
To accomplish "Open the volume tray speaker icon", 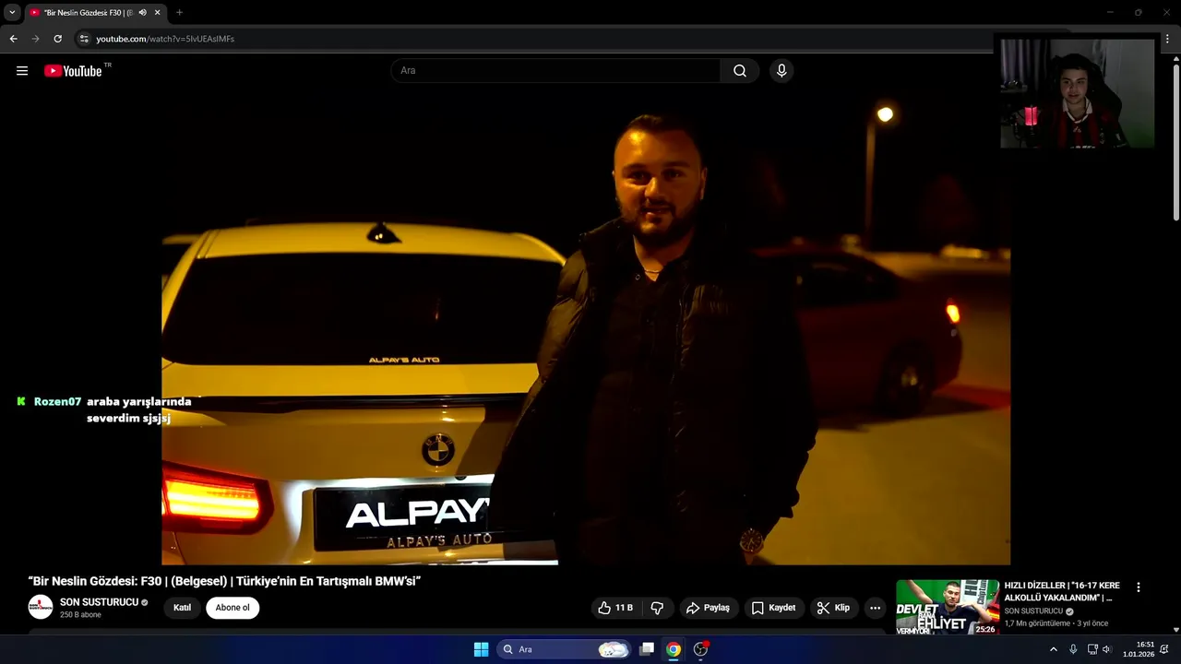I will [1106, 649].
